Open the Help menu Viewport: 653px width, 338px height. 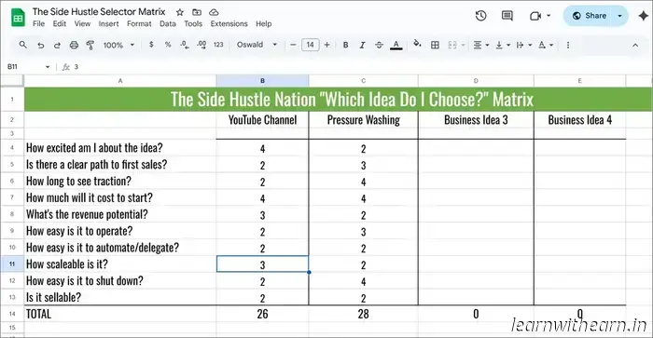point(264,23)
